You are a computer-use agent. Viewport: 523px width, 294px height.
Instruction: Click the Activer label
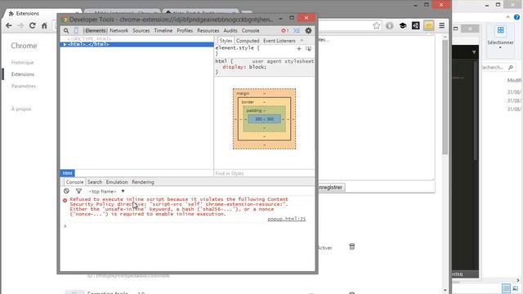pos(324,247)
